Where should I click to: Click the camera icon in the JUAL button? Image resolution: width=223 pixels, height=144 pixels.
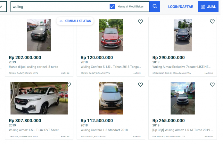pos(203,7)
